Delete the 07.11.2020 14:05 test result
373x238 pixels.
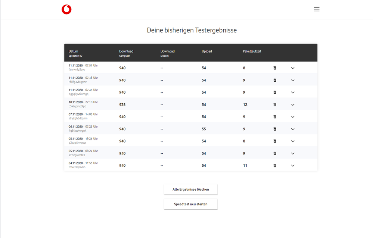pos(275,117)
